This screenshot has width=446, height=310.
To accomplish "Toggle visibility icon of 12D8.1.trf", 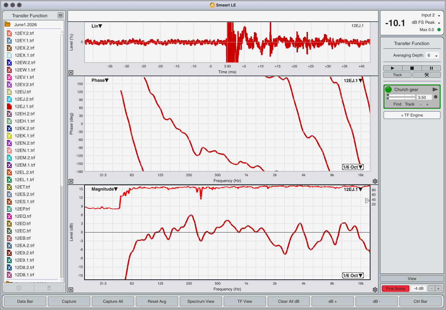I will tap(9, 275).
